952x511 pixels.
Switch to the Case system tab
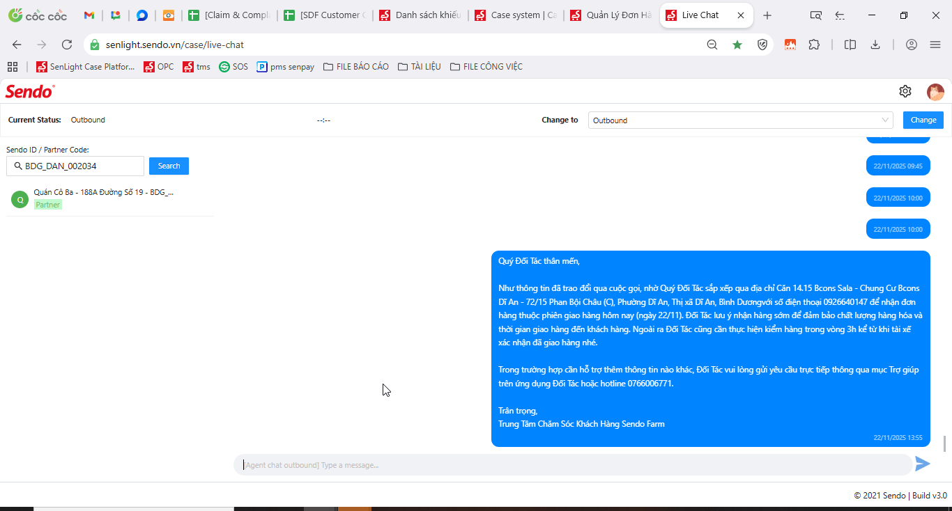(516, 15)
